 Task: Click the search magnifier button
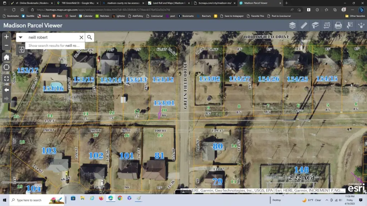pos(90,37)
